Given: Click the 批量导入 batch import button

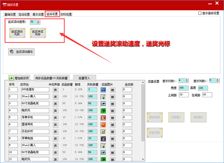Looking at the screenshot, I should 84,78.
